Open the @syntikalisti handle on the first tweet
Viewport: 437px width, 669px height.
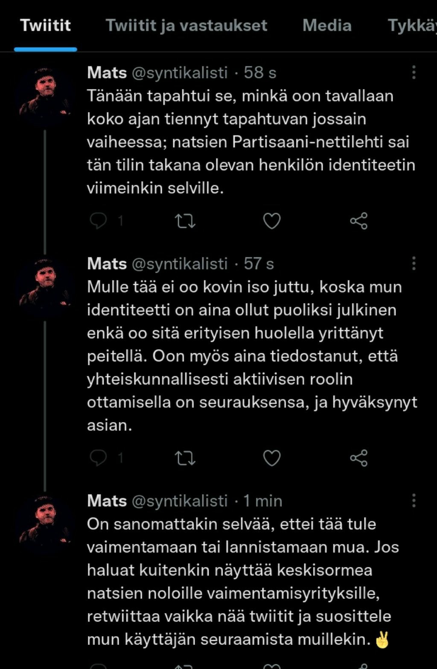point(180,73)
